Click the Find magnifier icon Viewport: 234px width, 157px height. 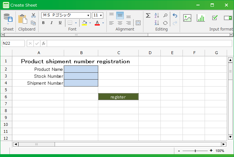tap(165, 15)
